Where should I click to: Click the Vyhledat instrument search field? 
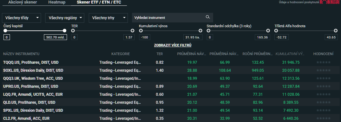(x=172, y=18)
